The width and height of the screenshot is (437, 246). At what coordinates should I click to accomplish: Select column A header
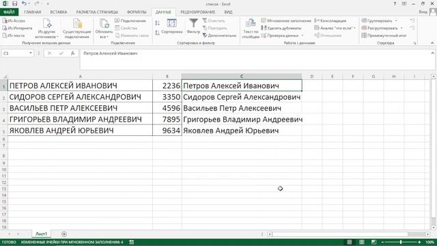point(81,76)
